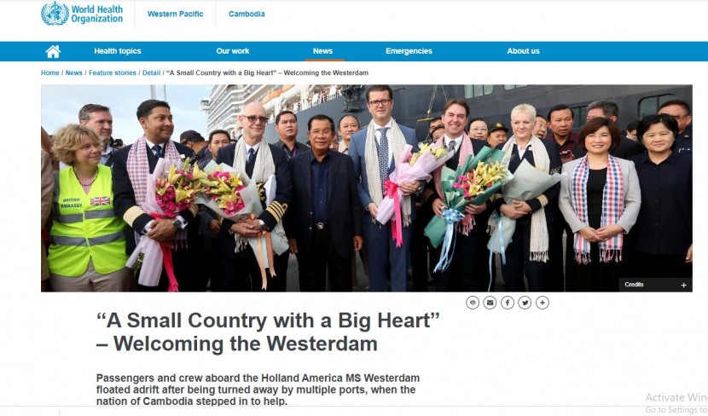This screenshot has width=708, height=416.
Task: Open the Emergencies menu
Action: coord(409,51)
